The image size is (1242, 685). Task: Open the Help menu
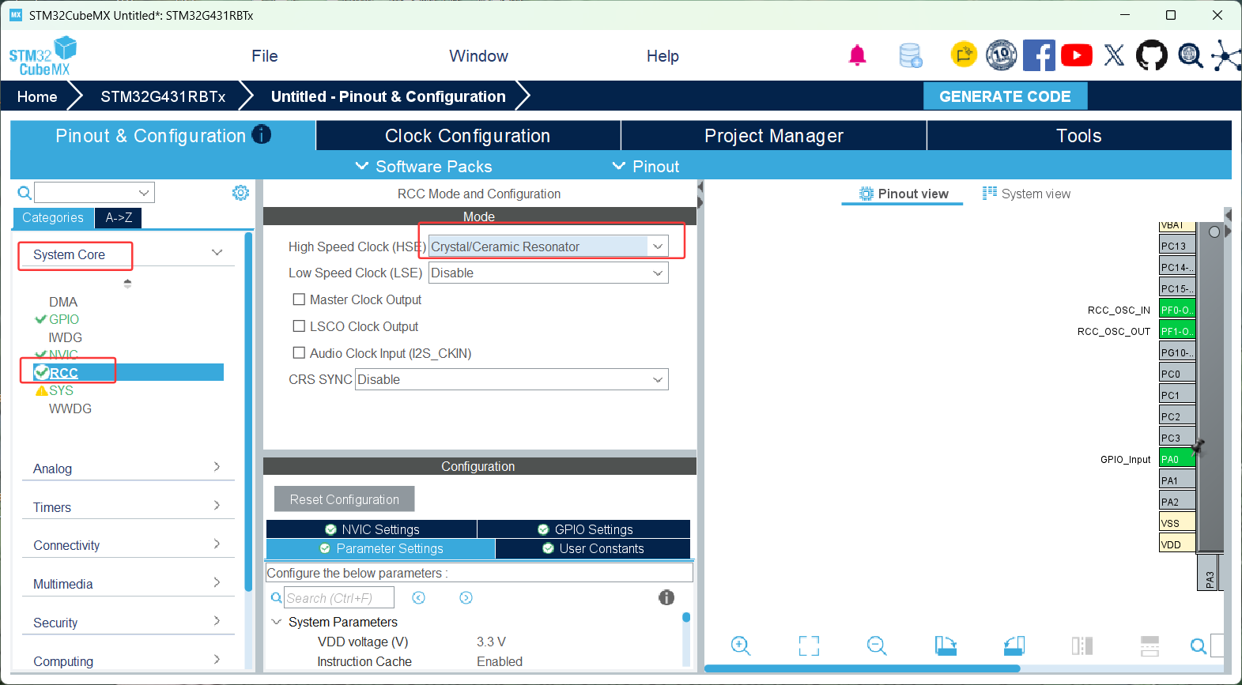(x=663, y=56)
